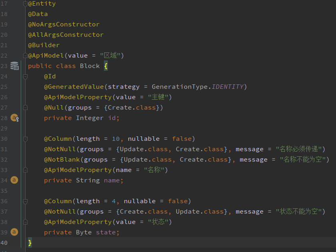The height and width of the screenshot is (252, 336).
Task: Click the number 4 in @Column length
Action: (x=114, y=201)
